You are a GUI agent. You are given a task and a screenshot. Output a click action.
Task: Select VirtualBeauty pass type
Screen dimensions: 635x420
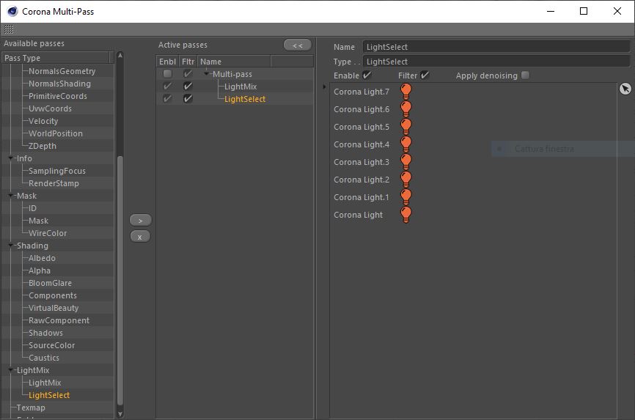pos(54,308)
